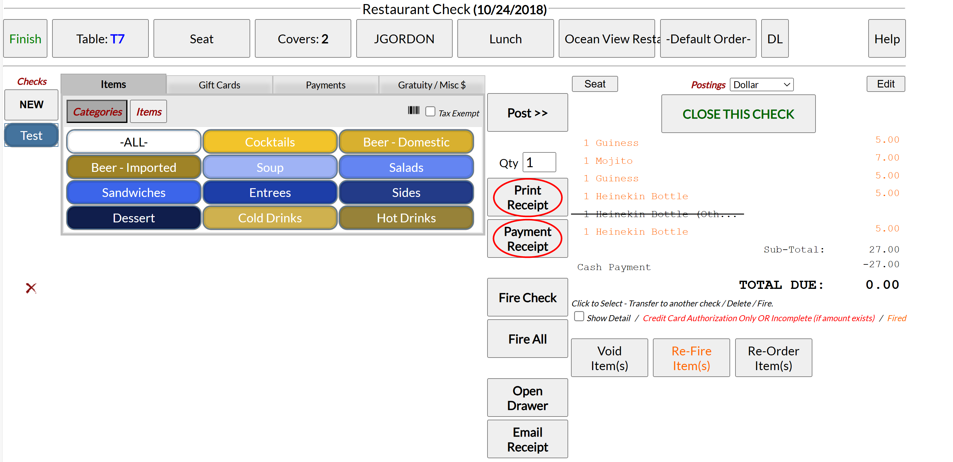Switch to the Items view toggle
Screen dimensions: 953x462
148,112
